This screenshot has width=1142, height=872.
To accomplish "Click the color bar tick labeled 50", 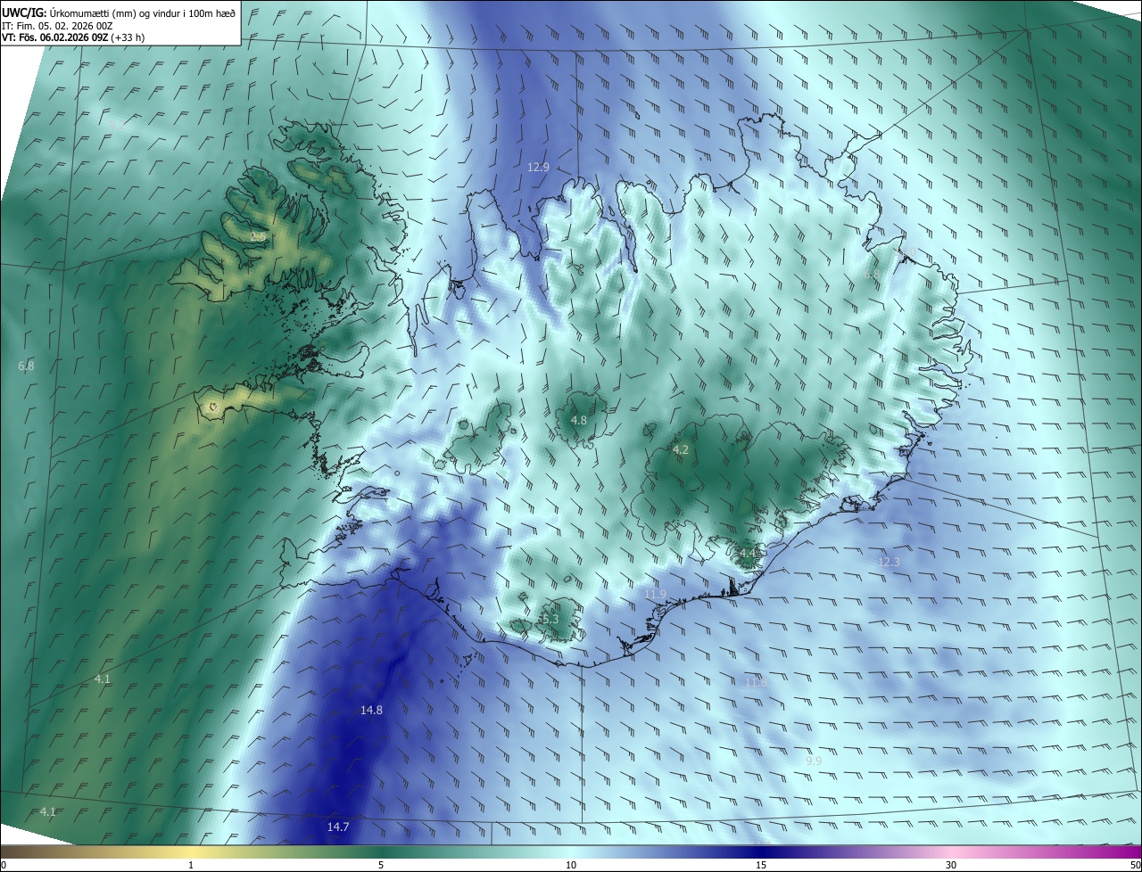I will point(1135,865).
